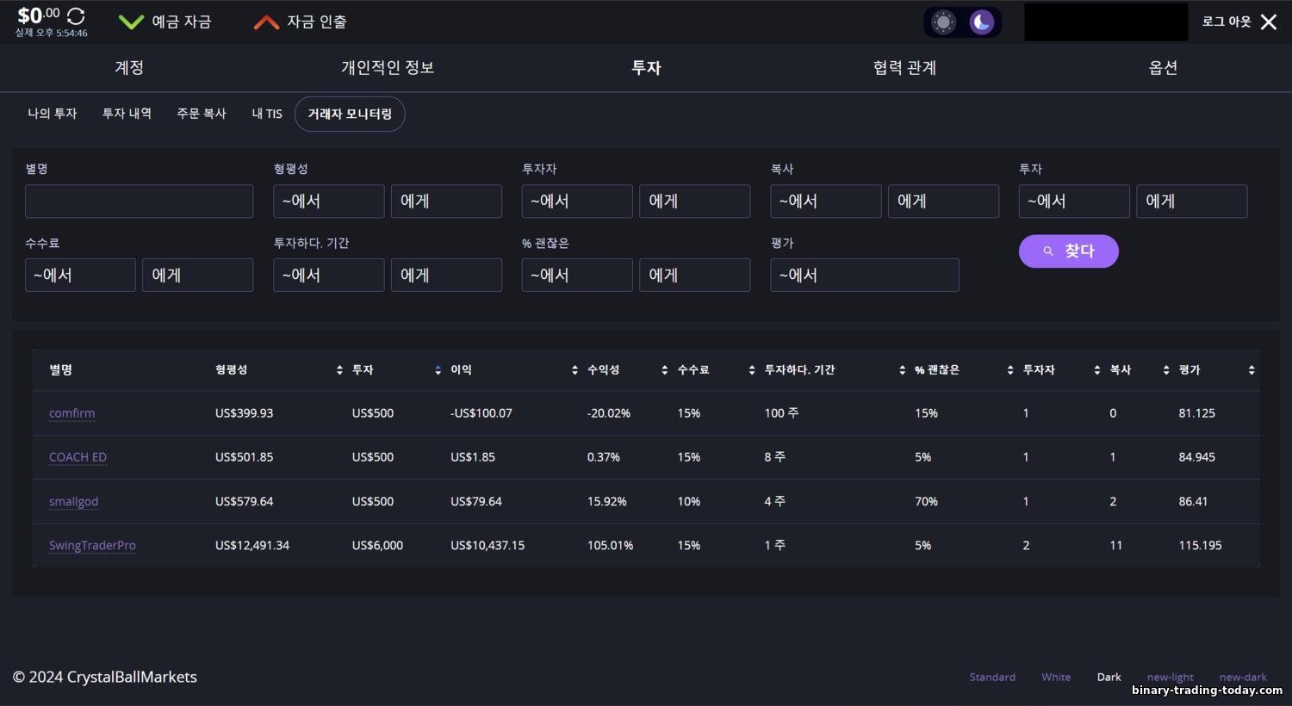
Task: Select the new-light theme
Action: [1171, 678]
